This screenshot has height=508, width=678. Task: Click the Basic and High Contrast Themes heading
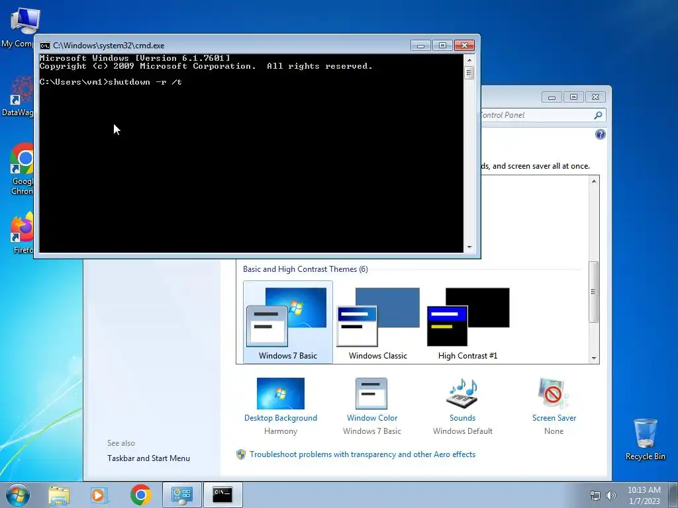tap(305, 269)
